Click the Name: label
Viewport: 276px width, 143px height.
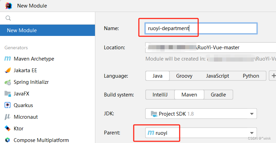tap(111, 28)
